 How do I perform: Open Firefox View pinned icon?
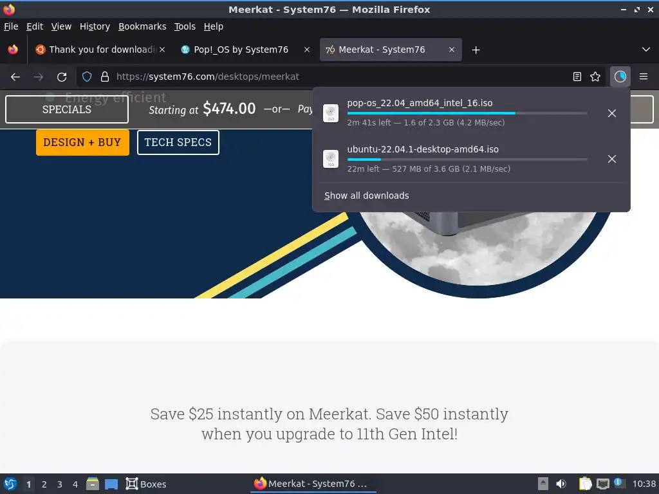13,50
